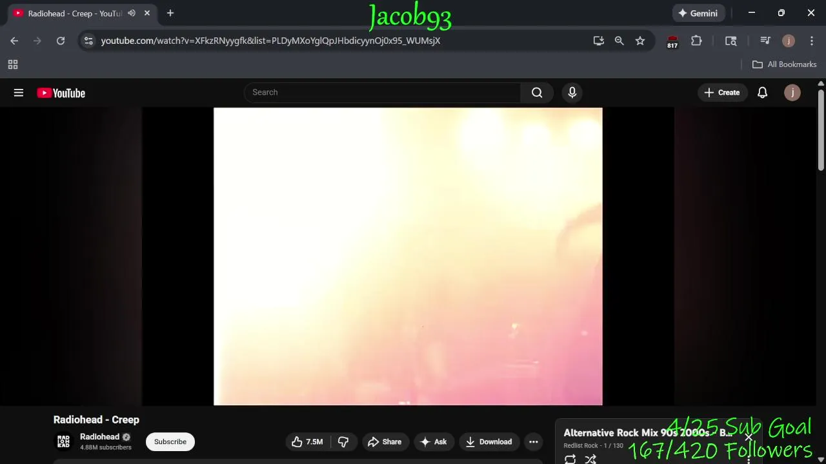Dislike this video
This screenshot has width=826, height=464.
click(x=343, y=441)
